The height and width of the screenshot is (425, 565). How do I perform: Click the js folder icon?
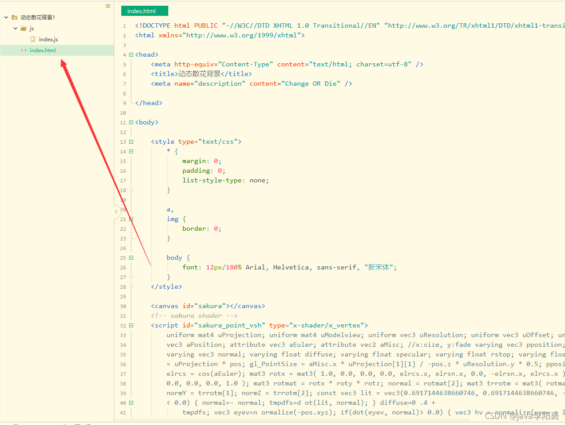[24, 29]
